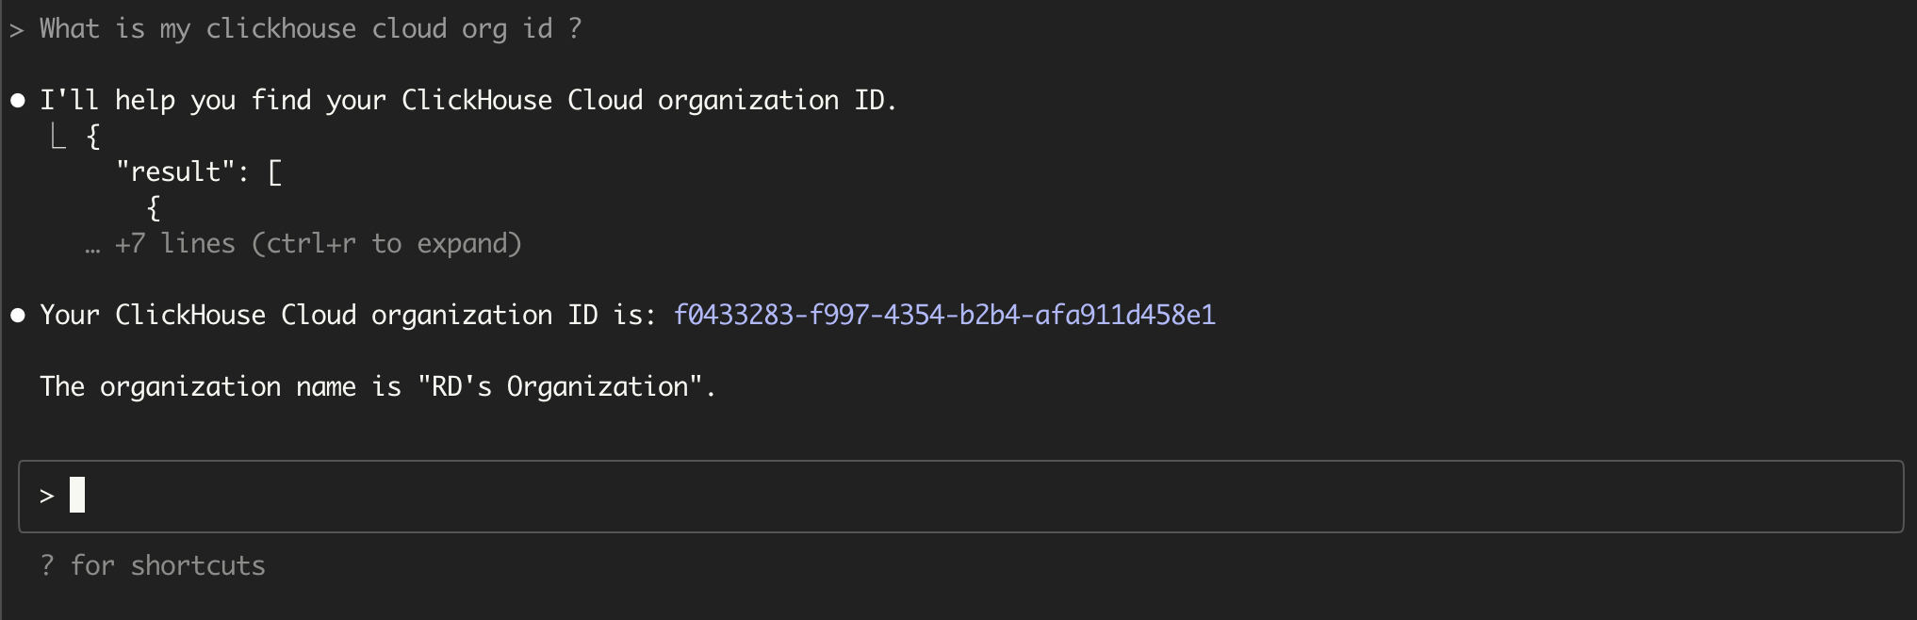Click the bullet beside "I'll help you find"
Image resolution: width=1917 pixels, height=620 pixels.
click(x=18, y=101)
